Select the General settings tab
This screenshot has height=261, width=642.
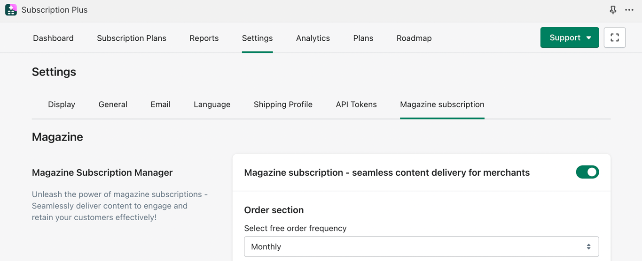coord(113,104)
